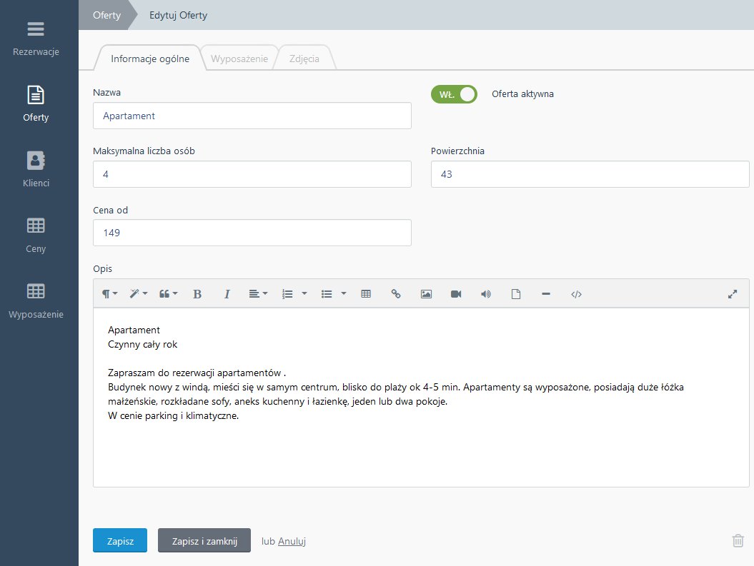This screenshot has width=754, height=566.
Task: Click 'W cenie parking i klimatyczne.' line
Action: click(x=173, y=415)
